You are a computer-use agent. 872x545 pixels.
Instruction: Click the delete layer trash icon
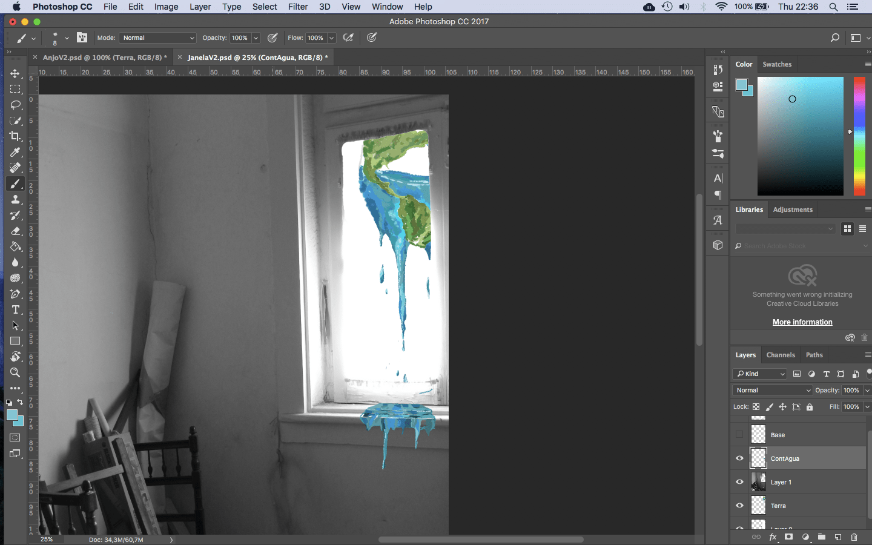(854, 537)
